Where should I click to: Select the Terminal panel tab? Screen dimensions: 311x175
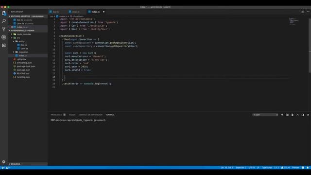[x=110, y=115]
